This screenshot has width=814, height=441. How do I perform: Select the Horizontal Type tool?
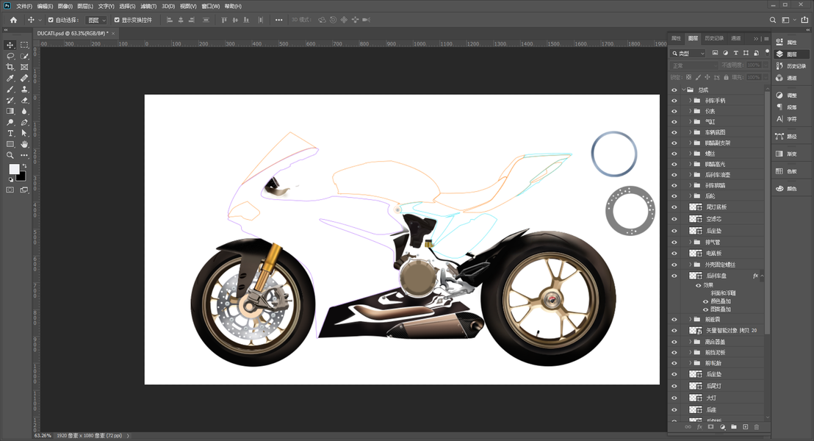click(10, 134)
